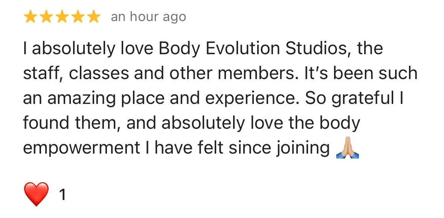Click the words 'staff, classes' in review
This screenshot has width=444, height=218.
(76, 74)
